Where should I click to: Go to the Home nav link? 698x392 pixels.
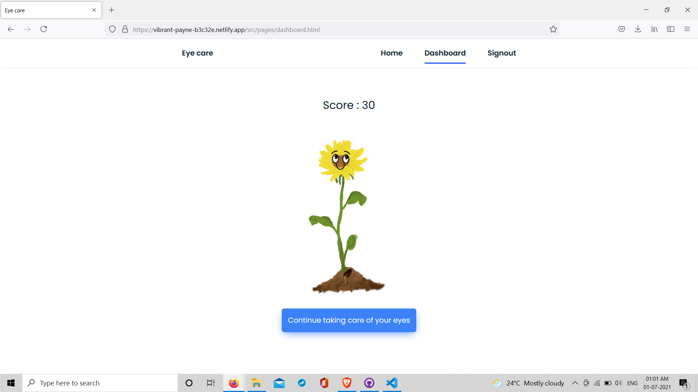pos(392,53)
